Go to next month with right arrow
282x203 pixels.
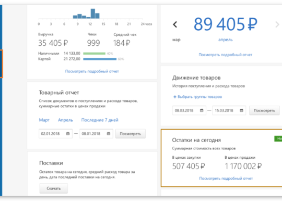click(x=277, y=24)
